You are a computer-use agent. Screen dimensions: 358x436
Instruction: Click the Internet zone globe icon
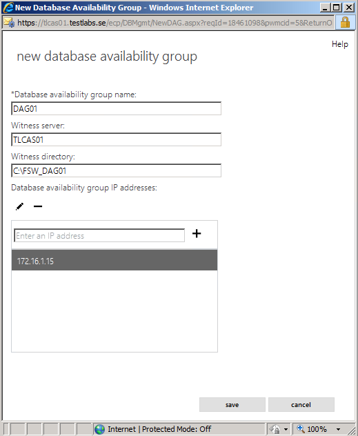(99, 429)
